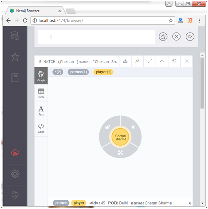Expand child relationships of the Chetan Sharma node
This screenshot has width=208, height=209.
(120, 153)
